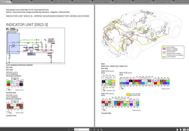Go to first page in bottom toolbar

[x=69, y=129]
